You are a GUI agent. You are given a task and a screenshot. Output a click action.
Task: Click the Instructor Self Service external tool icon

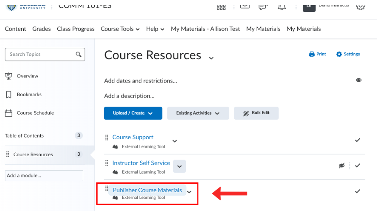[115, 172]
